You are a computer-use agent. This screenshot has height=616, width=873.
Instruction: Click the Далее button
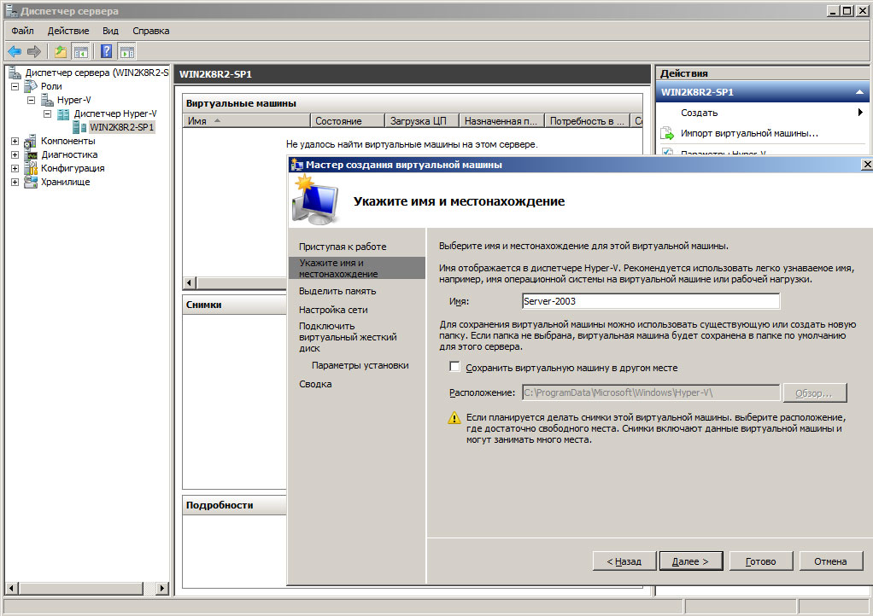point(691,561)
